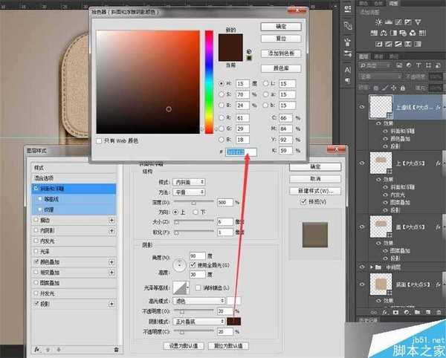Add a Posterize adjustment
This screenshot has width=446, height=358.
point(388,44)
